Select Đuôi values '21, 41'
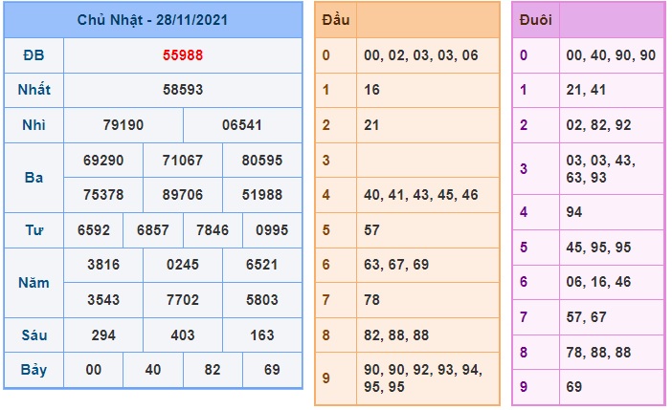The image size is (672, 410). [x=586, y=90]
